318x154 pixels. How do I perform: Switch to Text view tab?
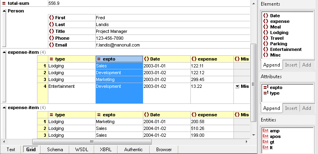[x=11, y=150]
